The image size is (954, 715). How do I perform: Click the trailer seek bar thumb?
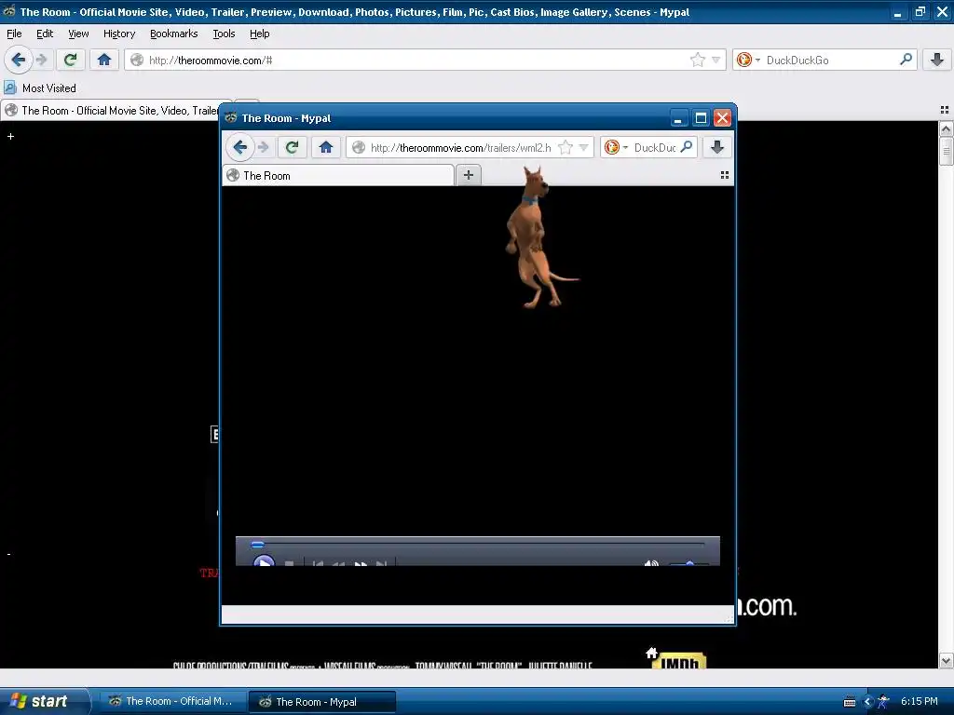pyautogui.click(x=257, y=544)
